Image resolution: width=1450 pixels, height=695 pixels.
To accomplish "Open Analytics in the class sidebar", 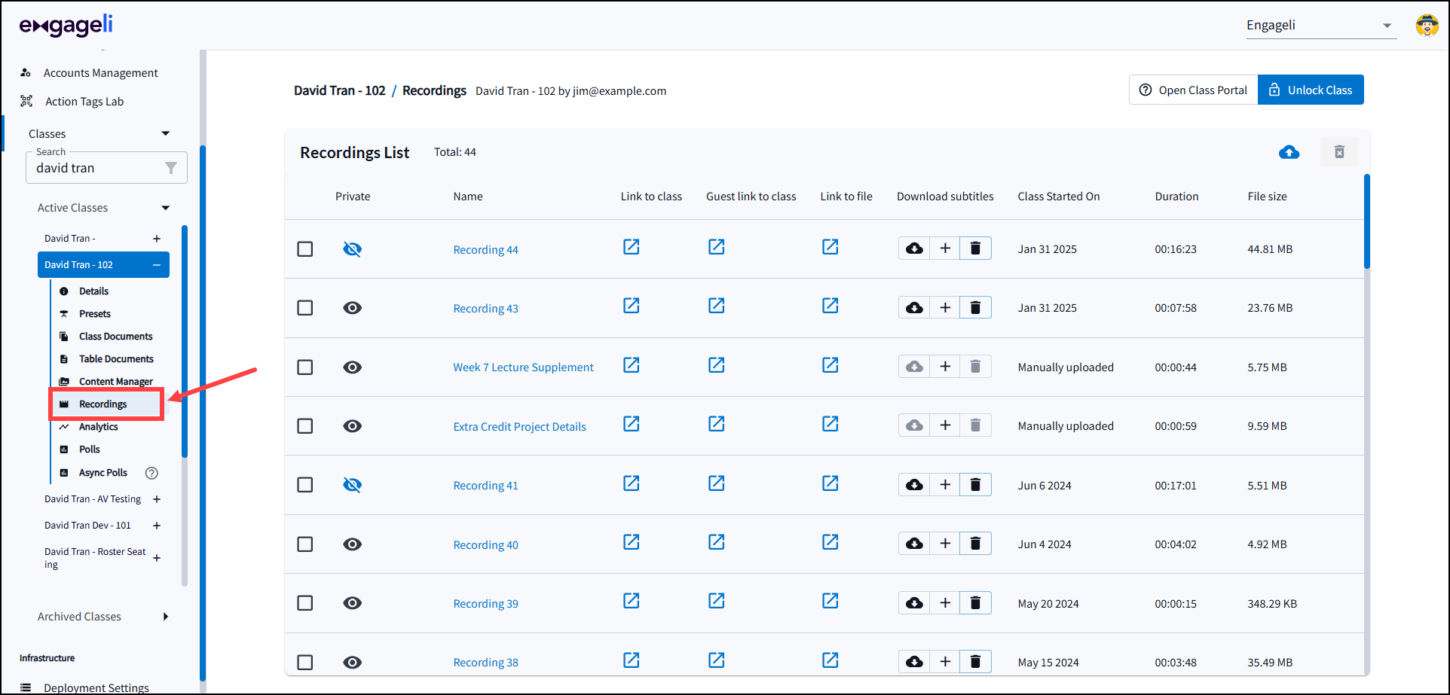I will [x=99, y=427].
